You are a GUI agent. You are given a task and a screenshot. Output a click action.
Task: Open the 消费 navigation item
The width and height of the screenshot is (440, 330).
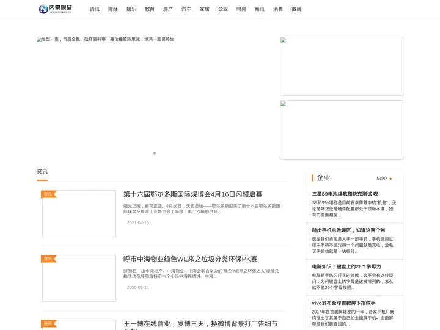pos(278,9)
